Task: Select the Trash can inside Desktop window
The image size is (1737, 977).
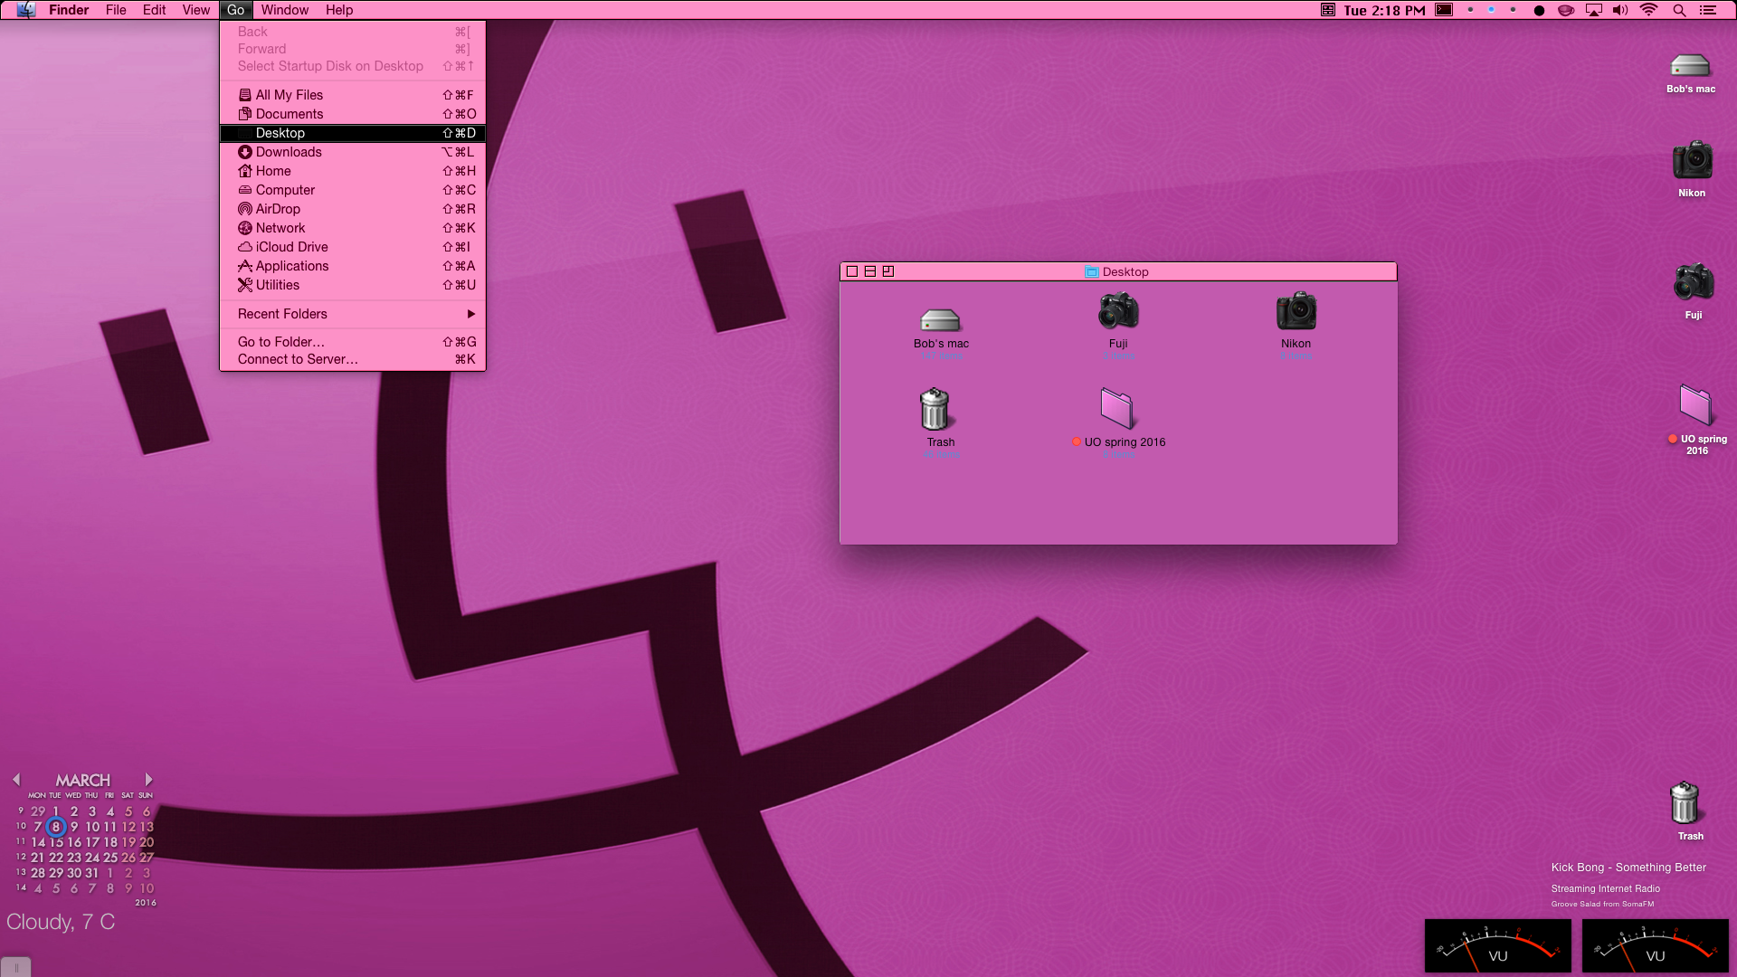Action: (x=935, y=409)
